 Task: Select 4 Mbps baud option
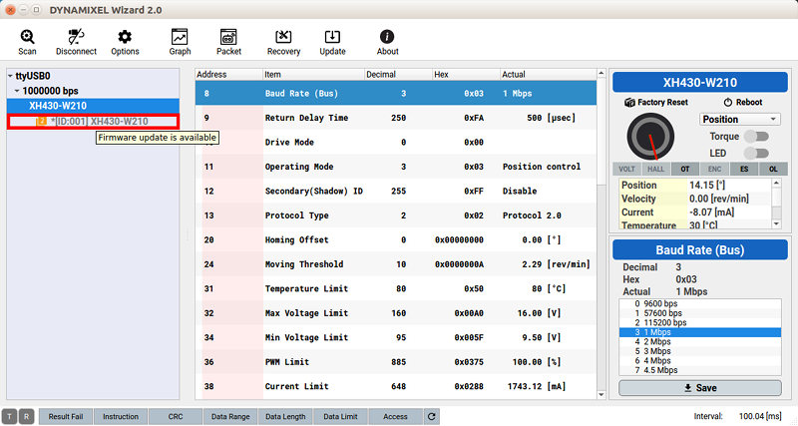pos(700,360)
